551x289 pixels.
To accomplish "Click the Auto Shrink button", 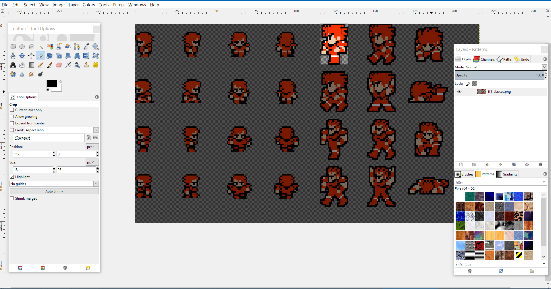I will pos(54,191).
